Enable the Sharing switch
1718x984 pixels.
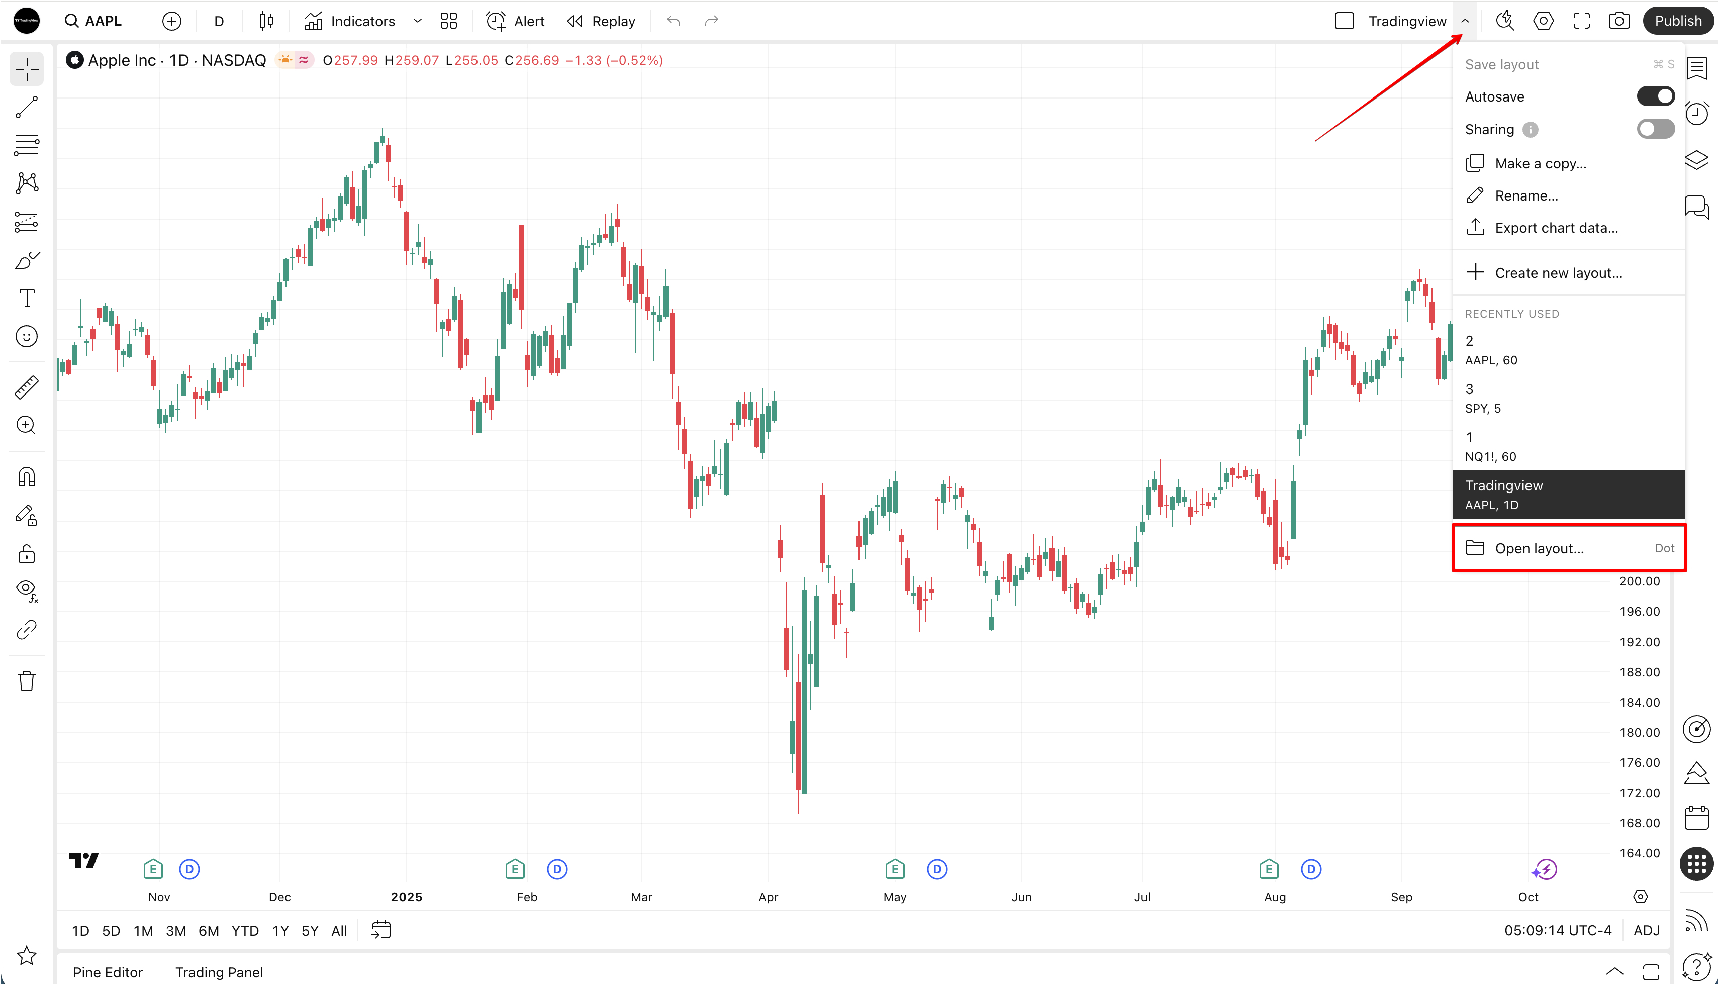1655,129
